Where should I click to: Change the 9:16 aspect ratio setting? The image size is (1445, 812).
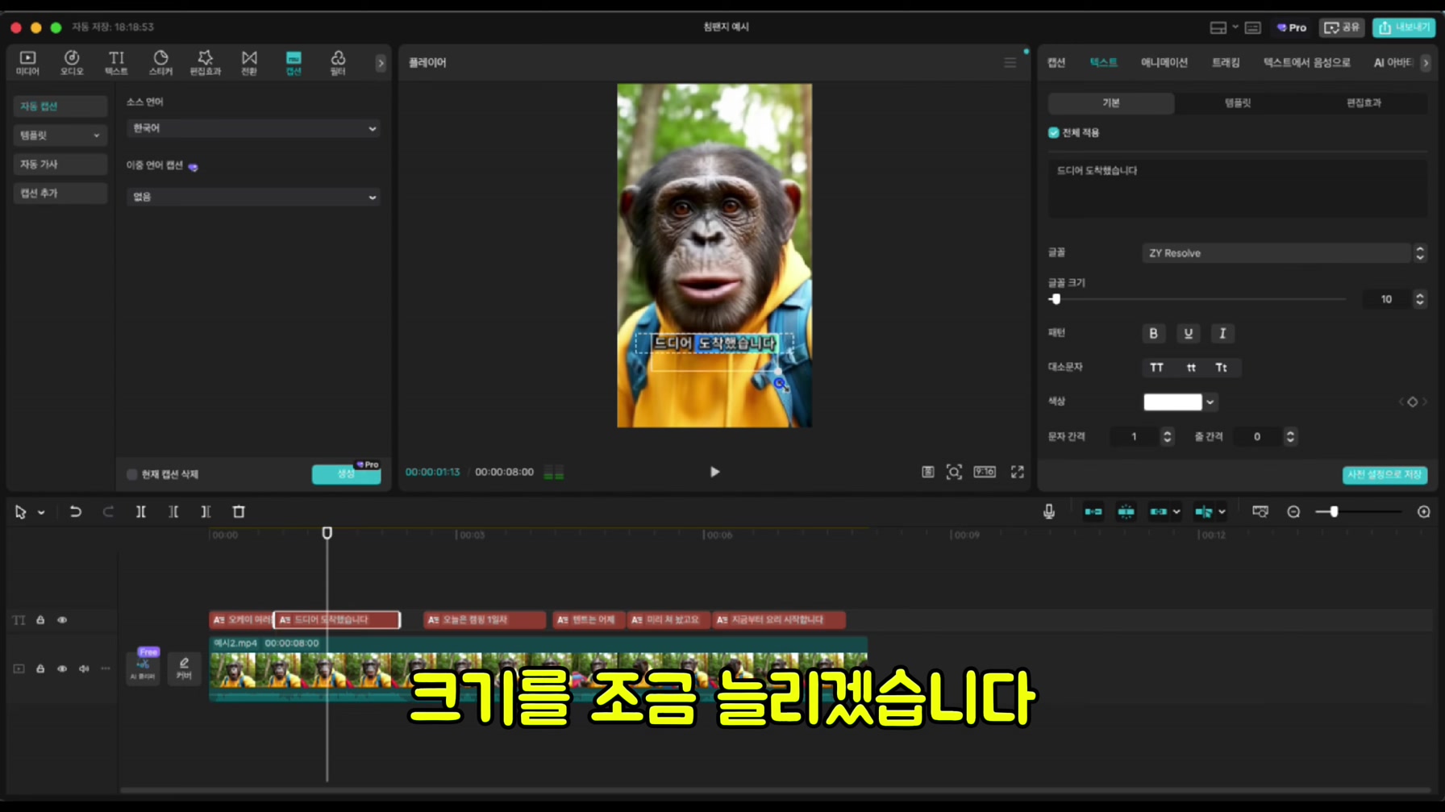[x=985, y=472]
